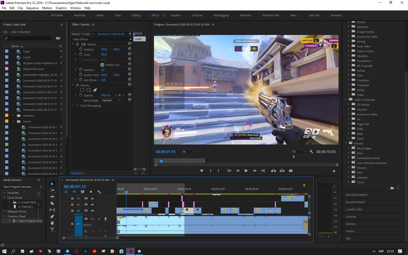Toggle Snap magnet in timeline

tap(74, 192)
